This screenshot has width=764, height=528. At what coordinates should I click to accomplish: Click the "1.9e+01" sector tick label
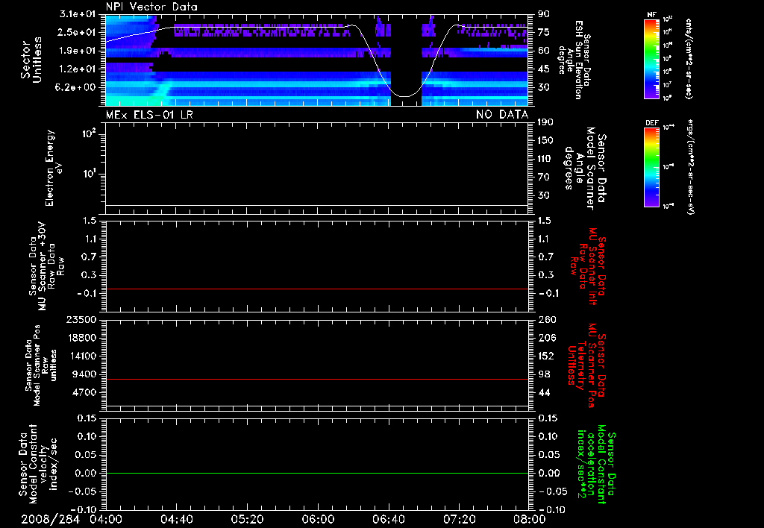pos(77,51)
